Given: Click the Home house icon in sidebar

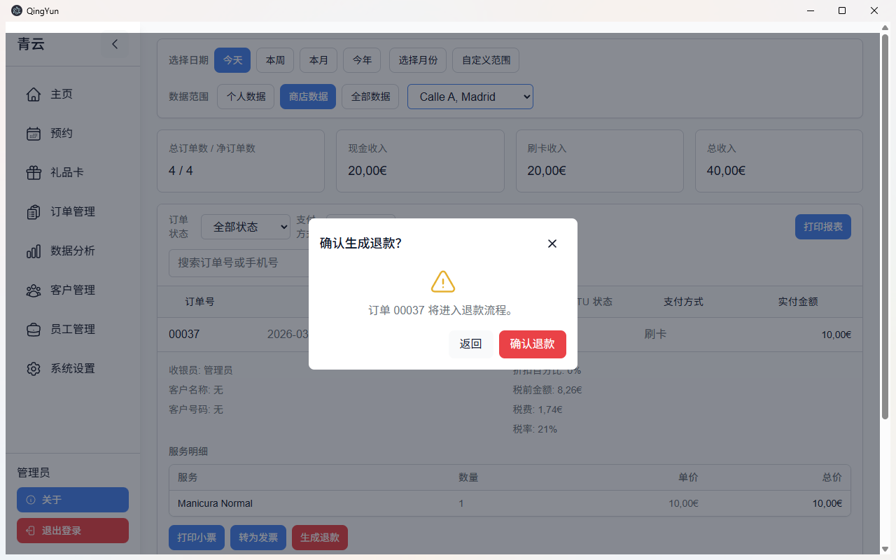Looking at the screenshot, I should pyautogui.click(x=34, y=94).
